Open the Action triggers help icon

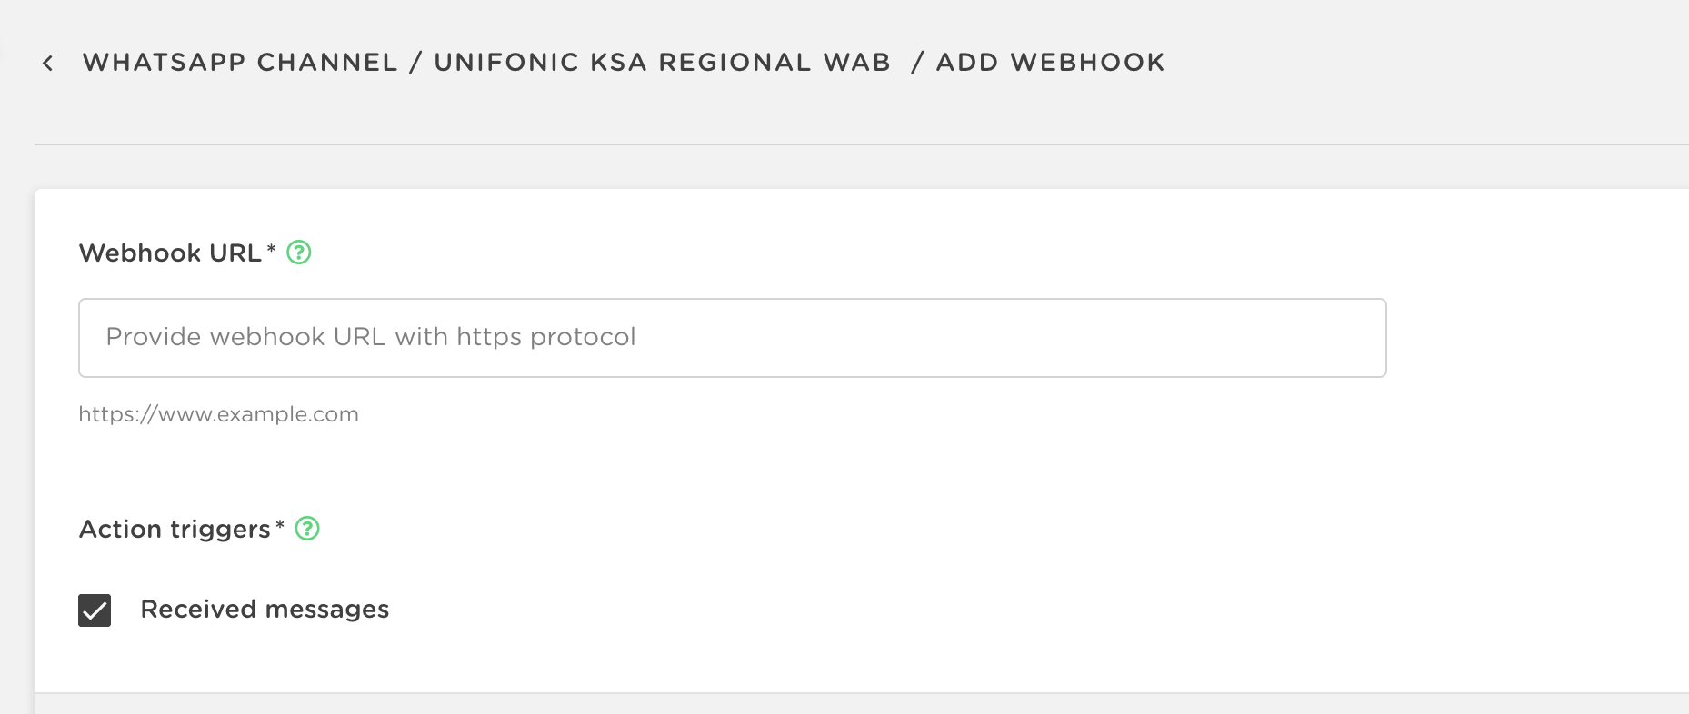[308, 529]
